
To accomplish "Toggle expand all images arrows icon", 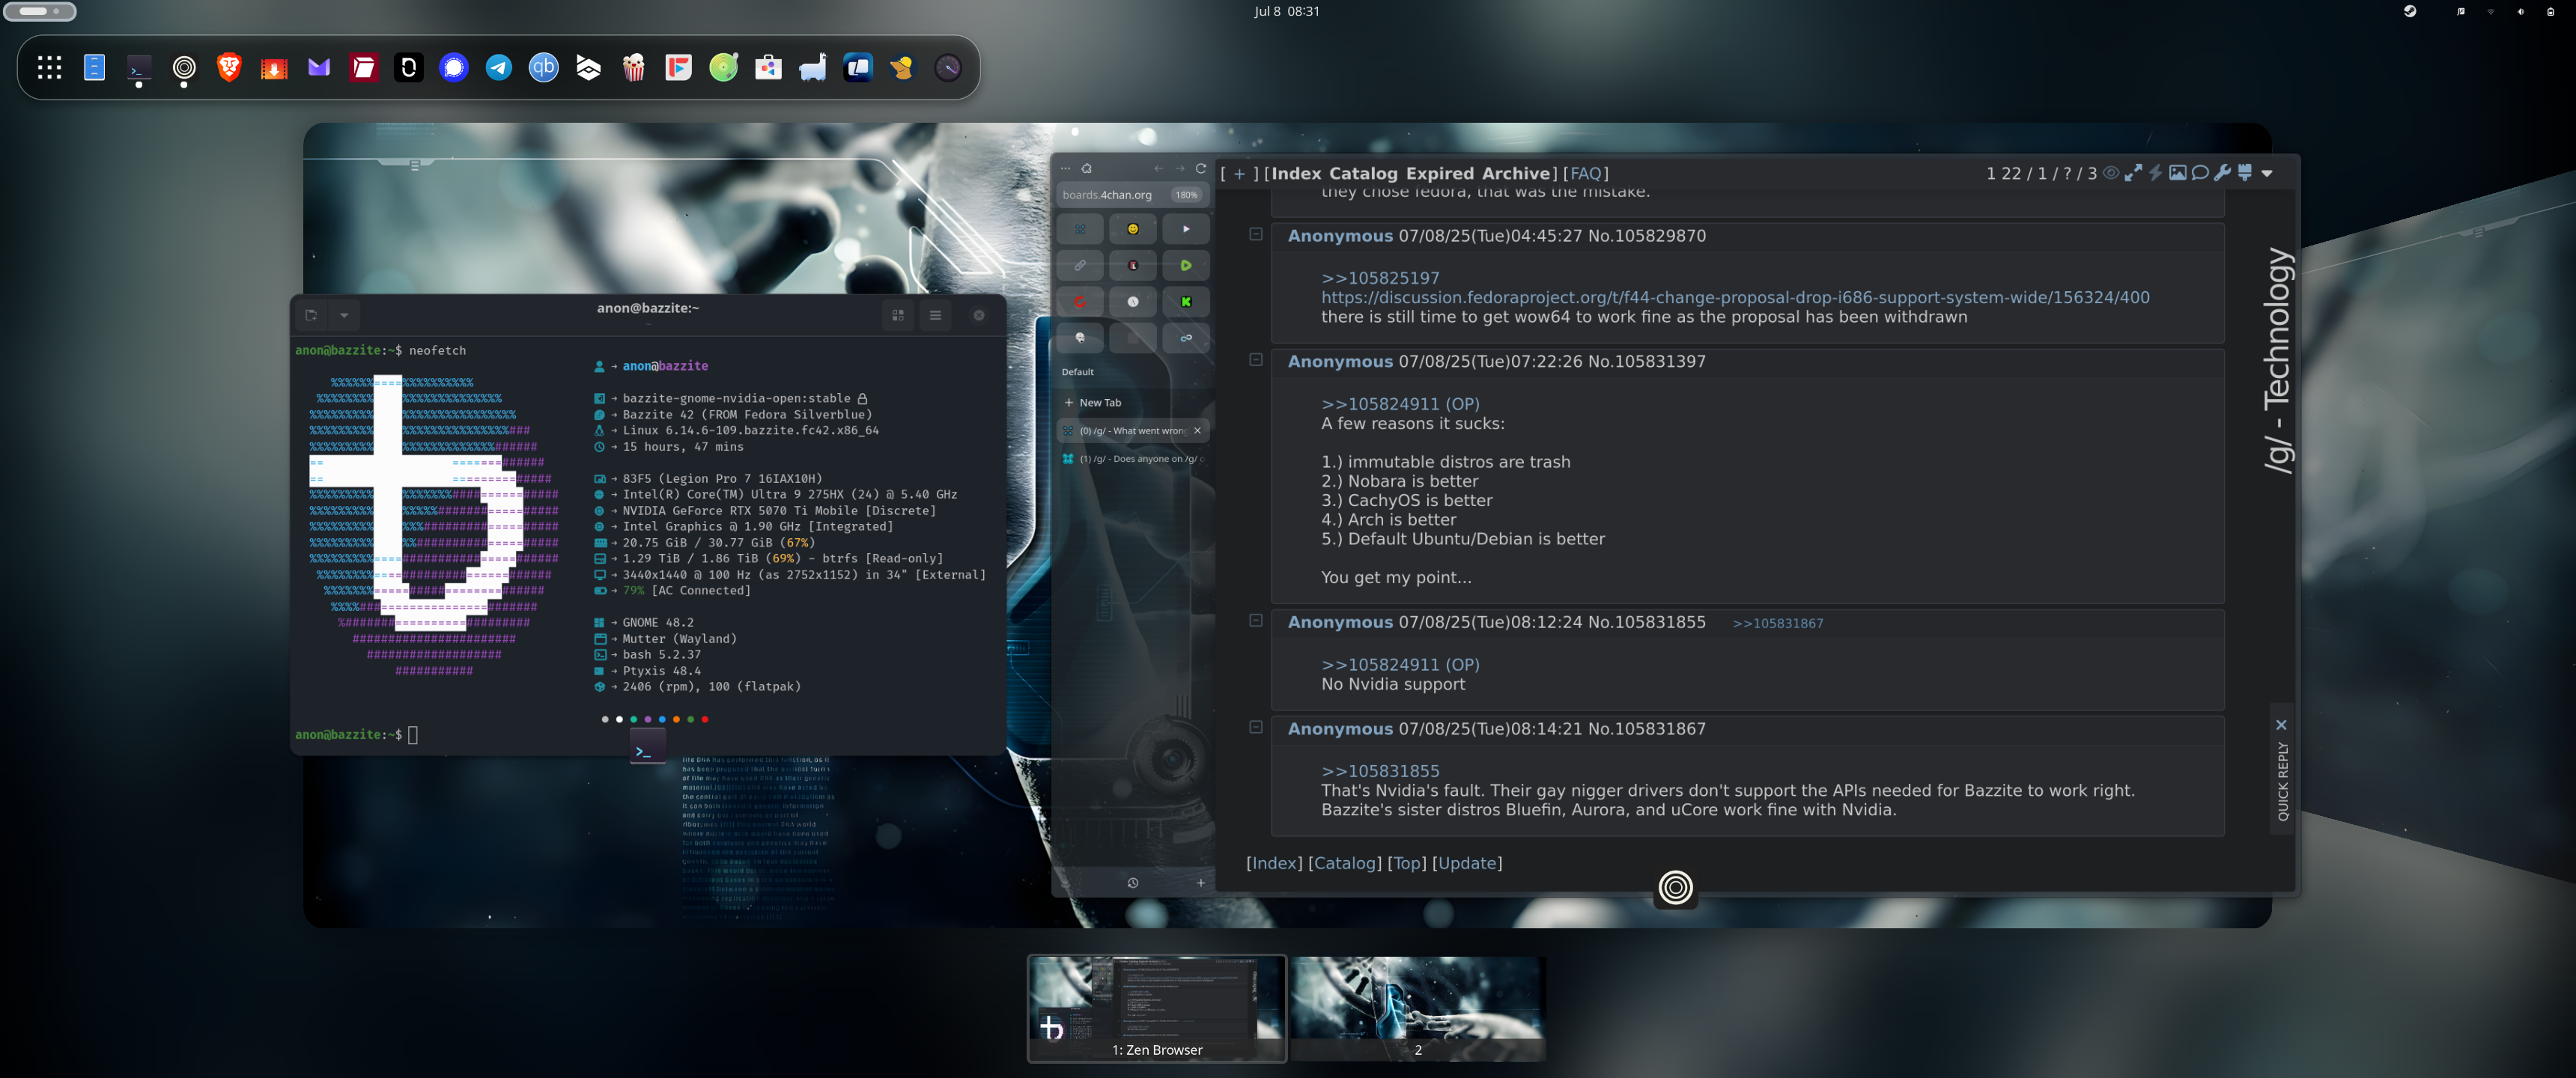I will click(2133, 173).
